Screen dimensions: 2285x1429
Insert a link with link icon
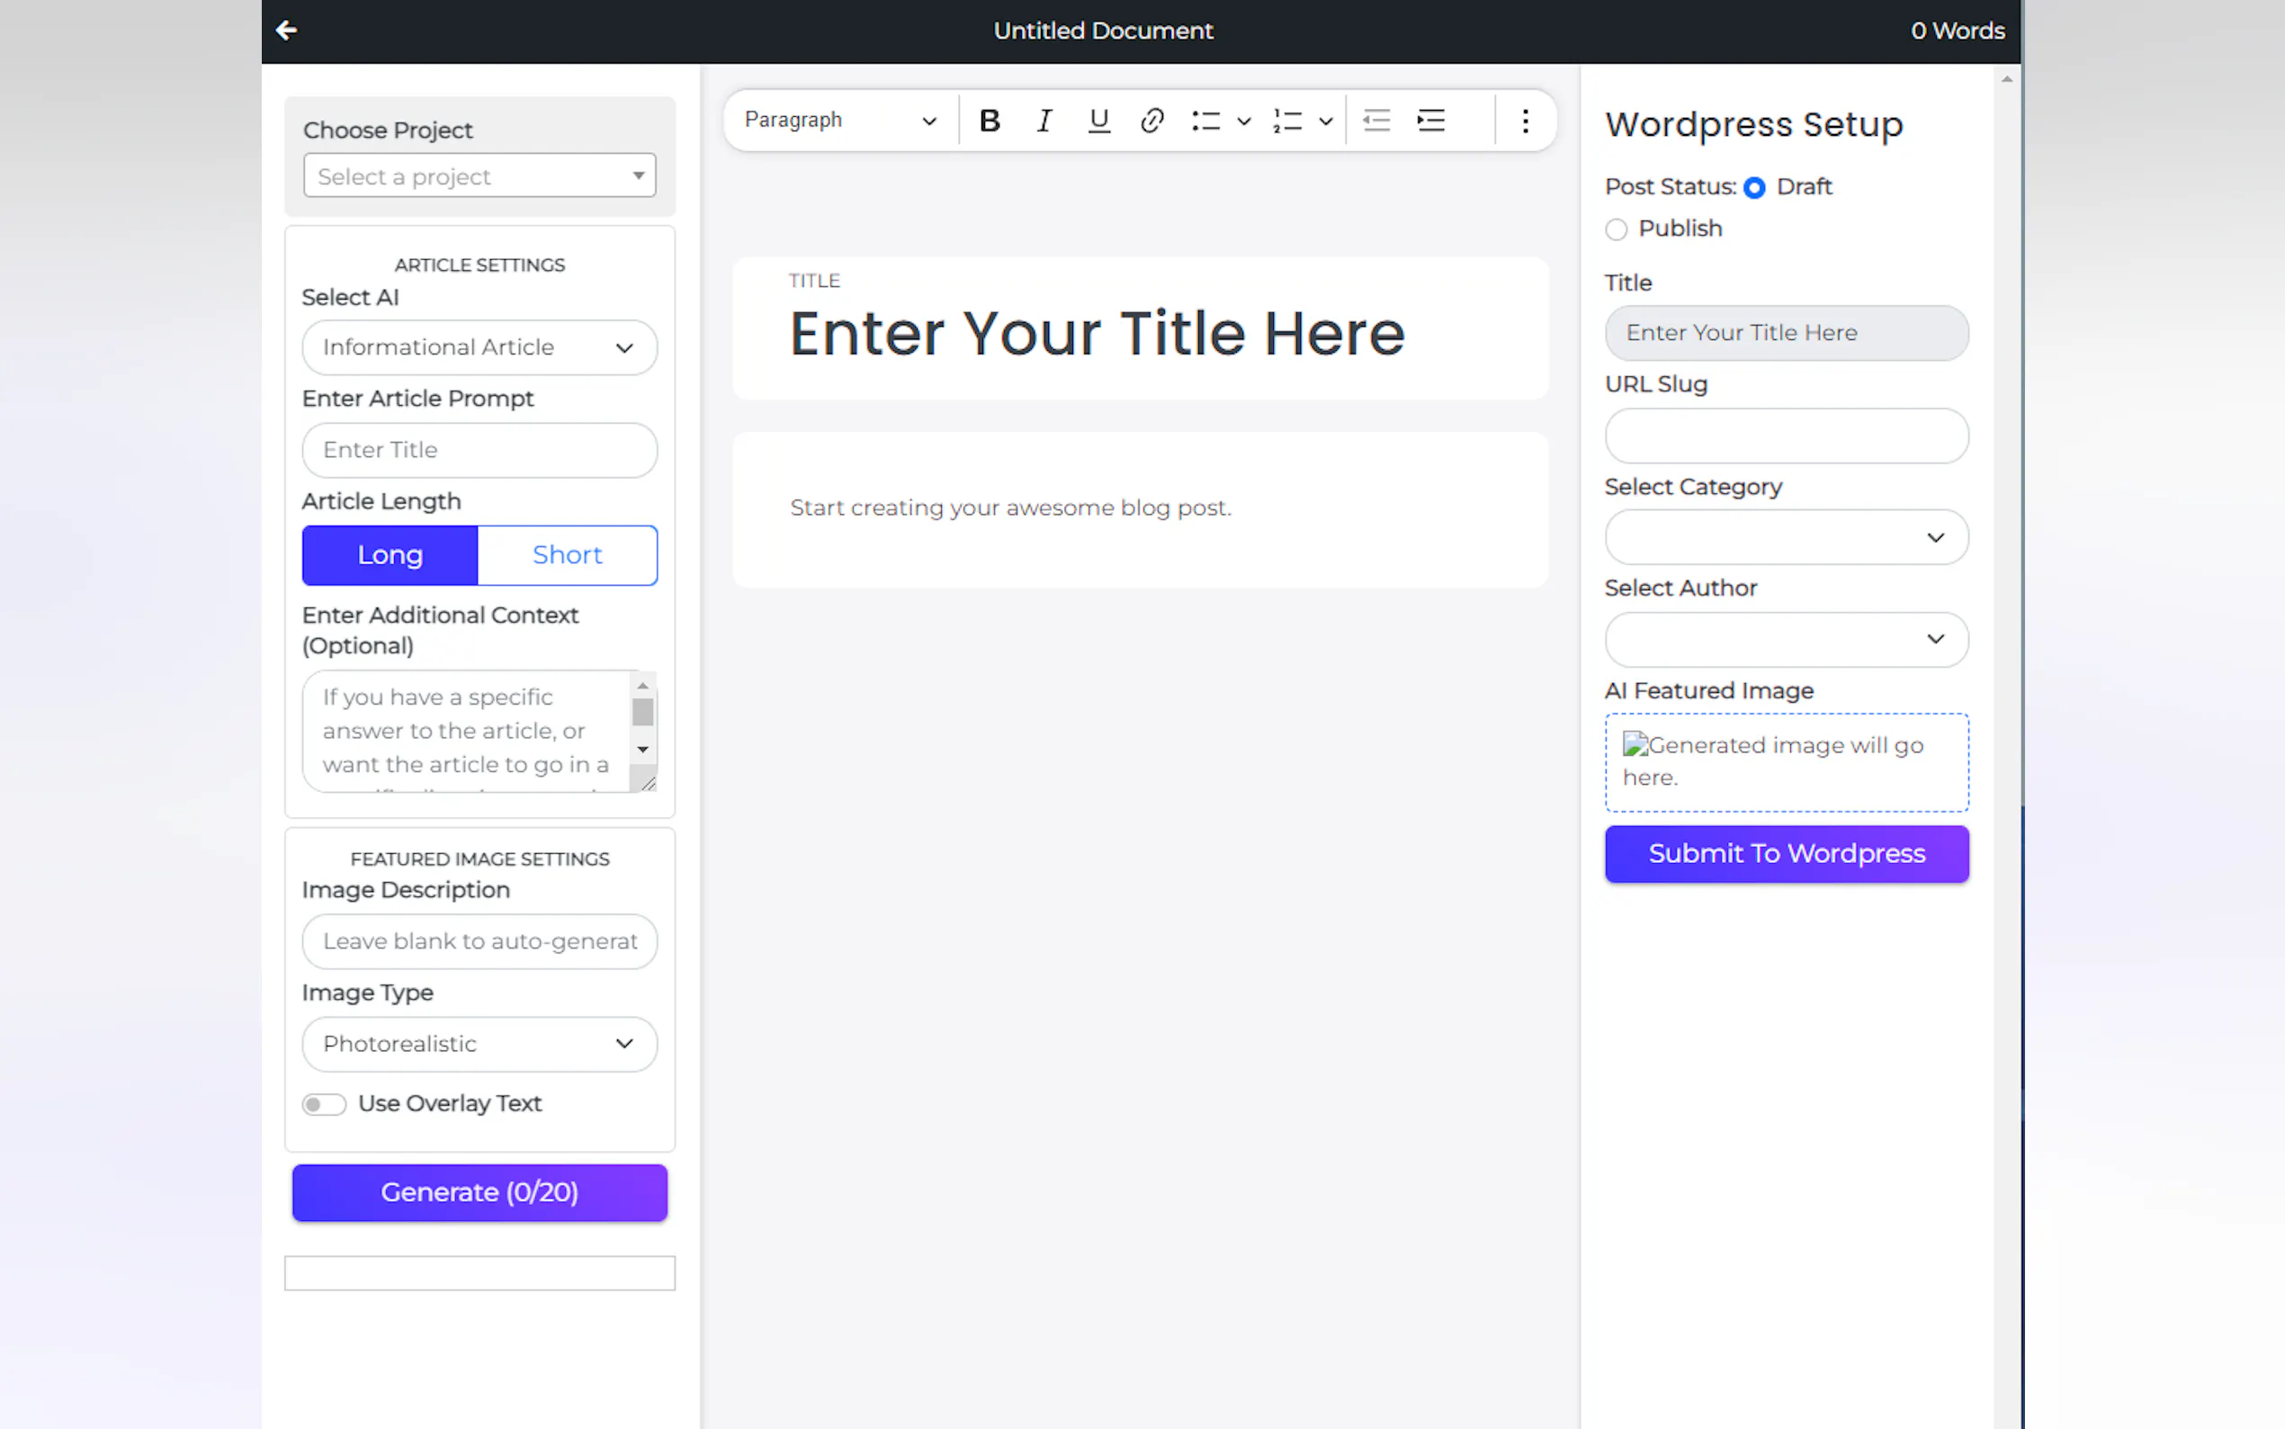[1151, 121]
